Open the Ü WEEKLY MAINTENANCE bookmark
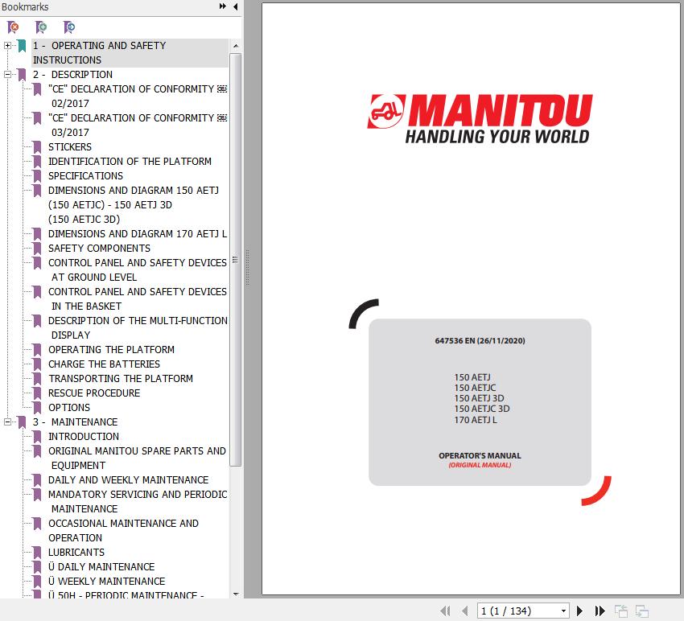The width and height of the screenshot is (684, 621). (106, 582)
